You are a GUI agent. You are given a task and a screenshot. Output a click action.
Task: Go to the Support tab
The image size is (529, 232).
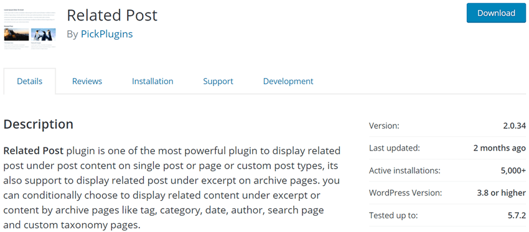(x=218, y=81)
